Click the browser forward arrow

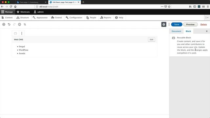pyautogui.click(x=6, y=7)
